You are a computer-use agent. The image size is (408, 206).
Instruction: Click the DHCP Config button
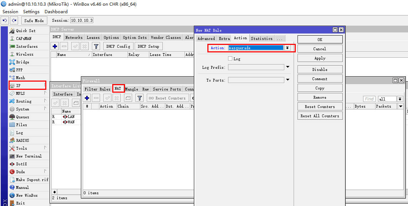pyautogui.click(x=118, y=46)
